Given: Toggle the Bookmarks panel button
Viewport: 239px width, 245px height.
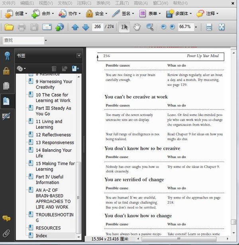Looking at the screenshot, I should [x=6, y=101].
